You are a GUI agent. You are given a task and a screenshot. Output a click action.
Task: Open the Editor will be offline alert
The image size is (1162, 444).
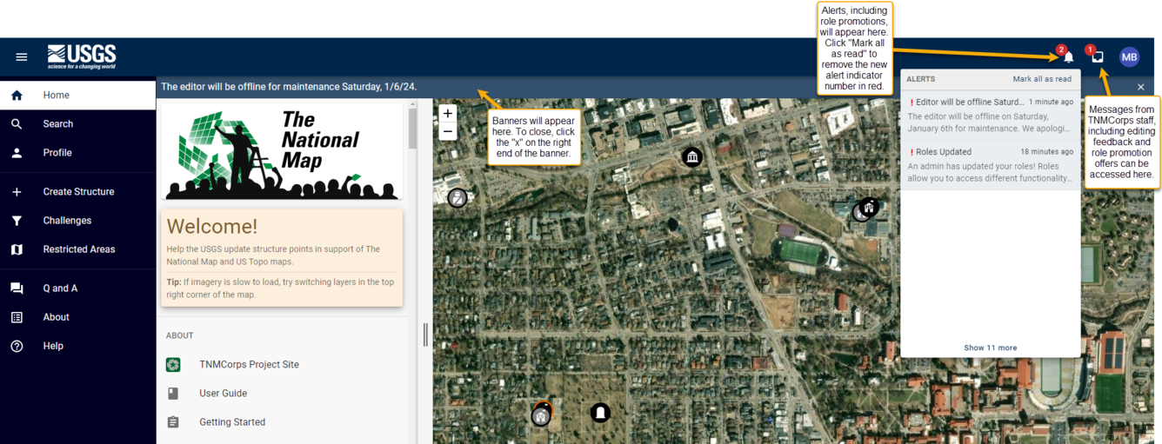991,115
